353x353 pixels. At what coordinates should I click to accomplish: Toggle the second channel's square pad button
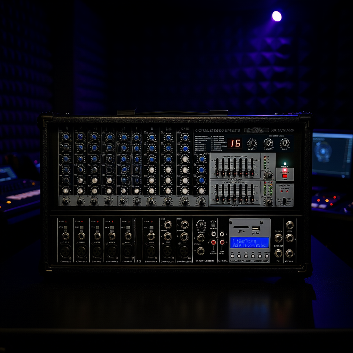pyautogui.click(x=81, y=227)
